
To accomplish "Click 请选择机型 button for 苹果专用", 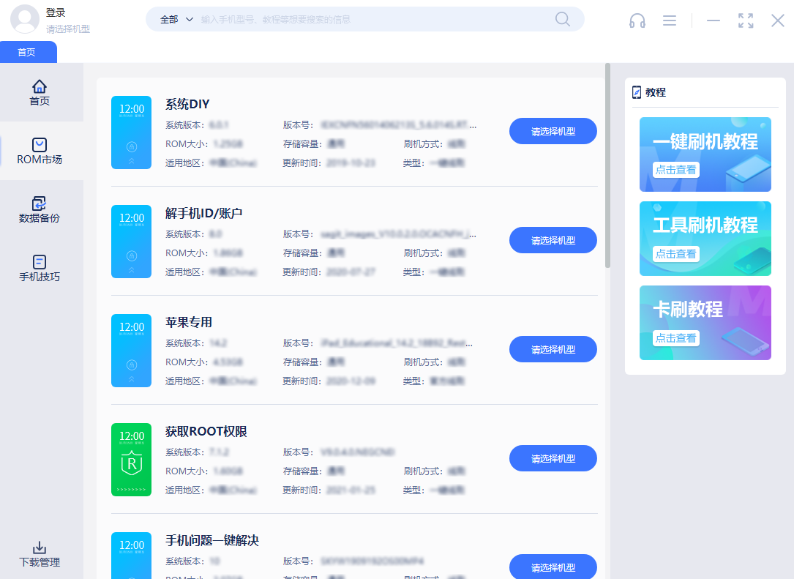I will [553, 349].
